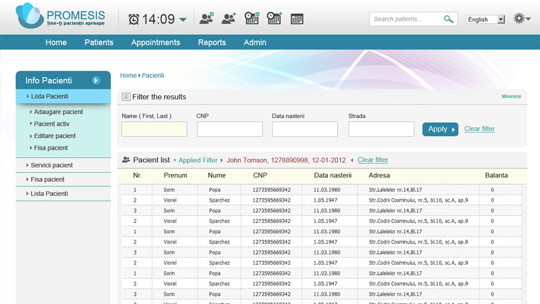The width and height of the screenshot is (540, 304).
Task: Open Fisa pacient sub-item under Lista Pacienti
Action: point(51,148)
